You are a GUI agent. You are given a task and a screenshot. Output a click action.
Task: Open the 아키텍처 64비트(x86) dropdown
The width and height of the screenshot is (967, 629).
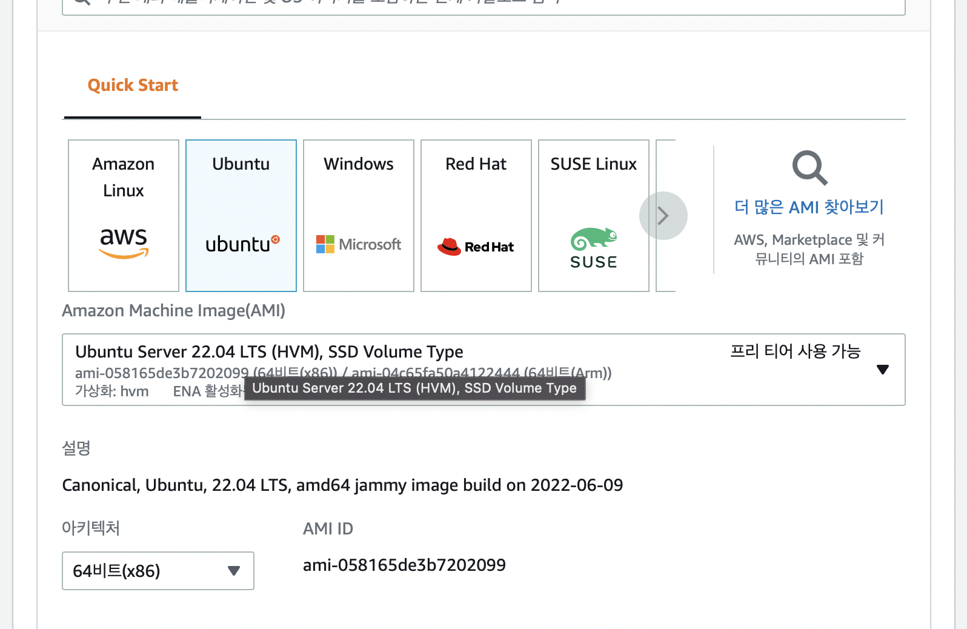click(x=158, y=571)
